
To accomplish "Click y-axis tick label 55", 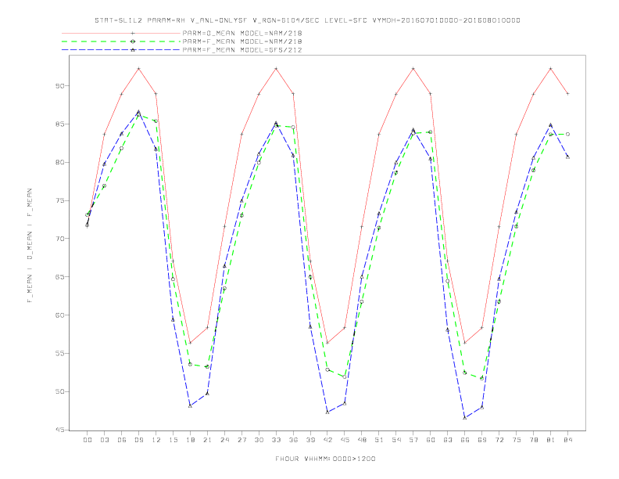I will [x=59, y=353].
